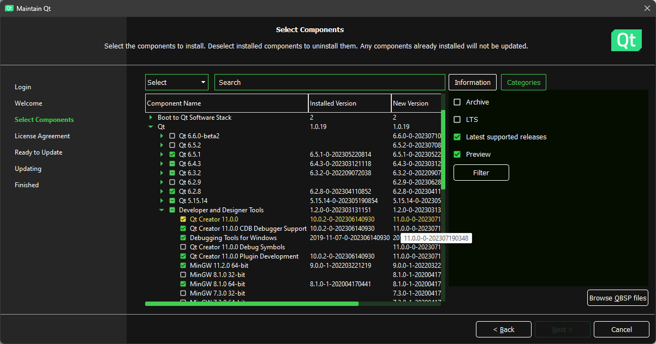The width and height of the screenshot is (656, 344).
Task: Click the vertical scrollbar of component tree
Action: (443, 150)
